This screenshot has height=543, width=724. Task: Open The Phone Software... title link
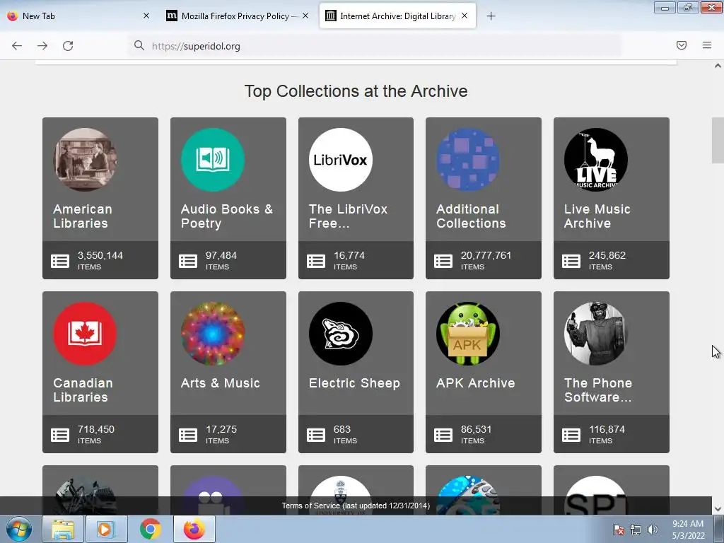(598, 390)
